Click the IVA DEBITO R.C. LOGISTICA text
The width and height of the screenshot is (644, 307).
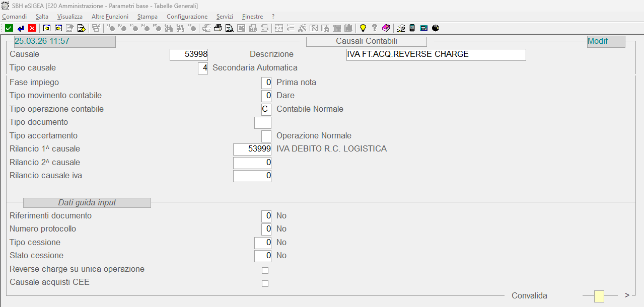coord(332,149)
